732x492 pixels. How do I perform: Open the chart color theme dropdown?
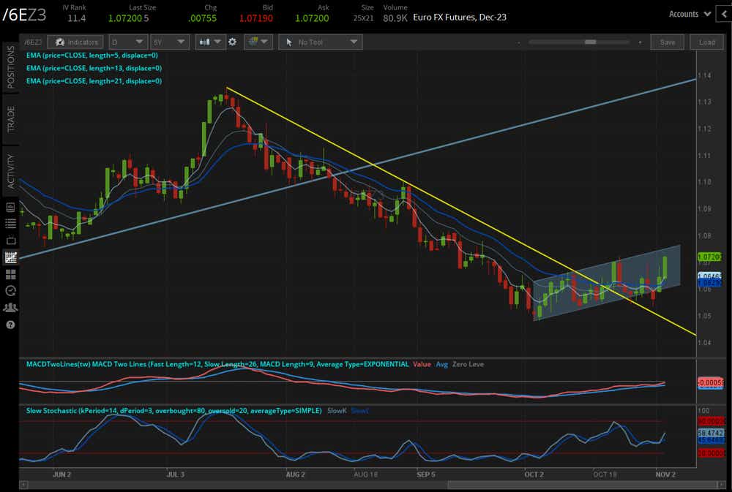(258, 42)
